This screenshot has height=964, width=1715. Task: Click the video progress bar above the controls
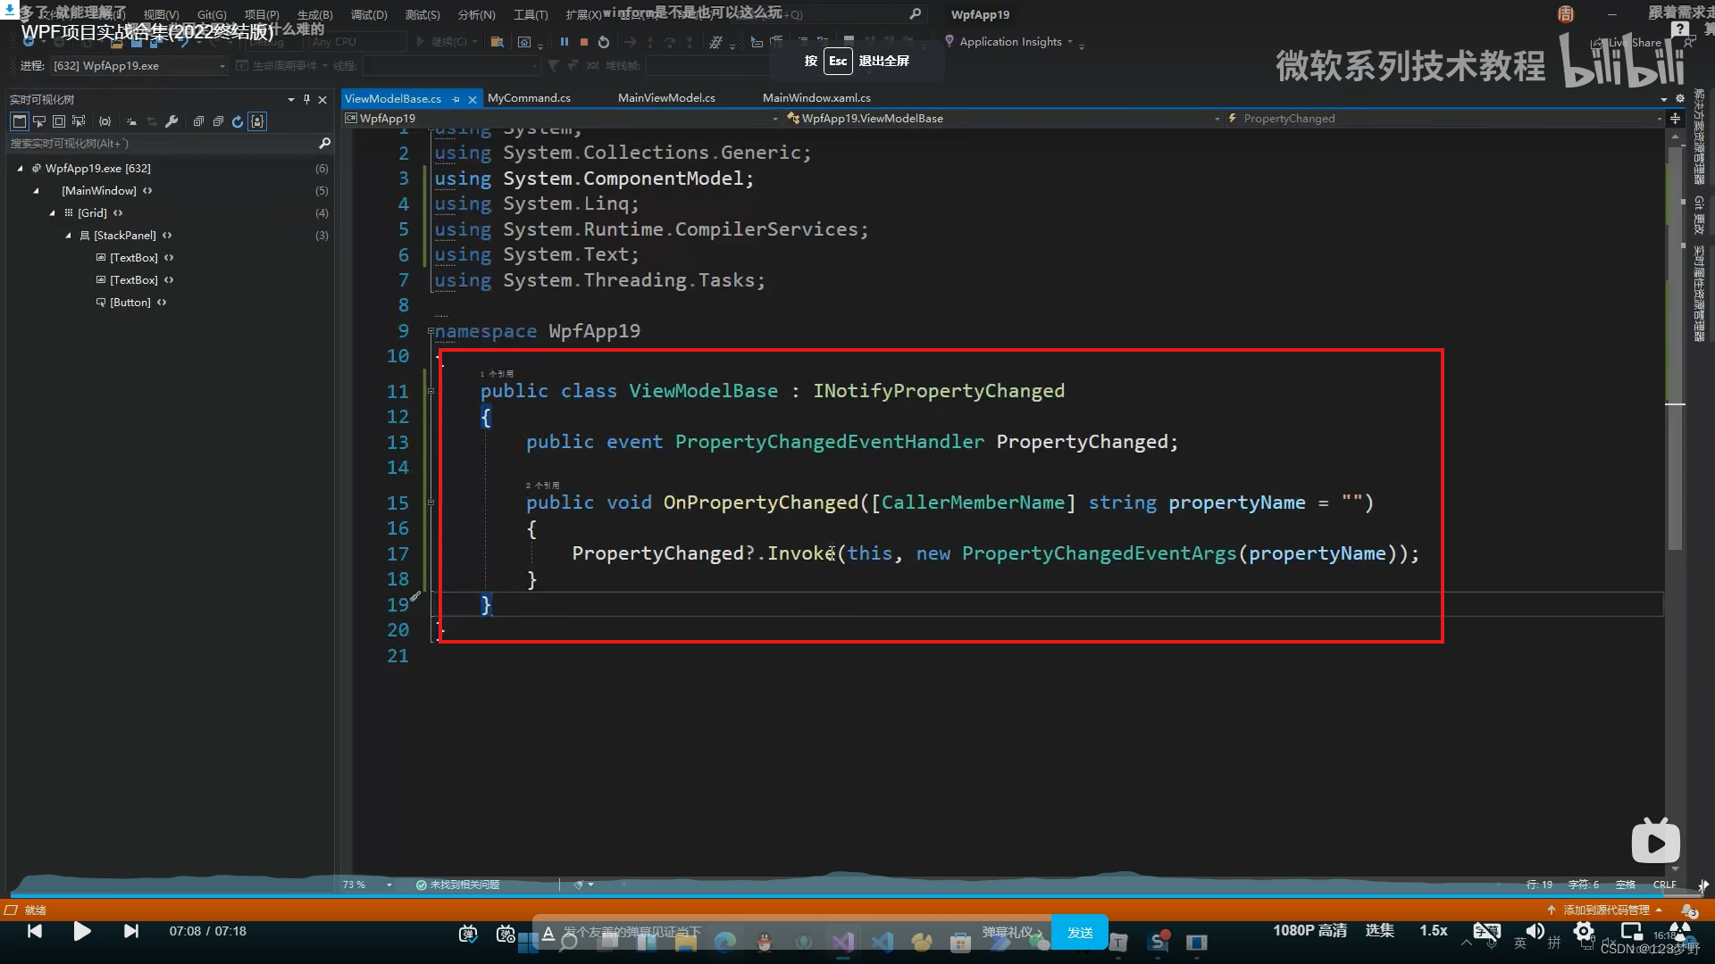pos(857,895)
